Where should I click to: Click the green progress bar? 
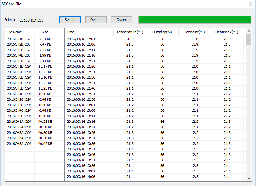(x=194, y=20)
